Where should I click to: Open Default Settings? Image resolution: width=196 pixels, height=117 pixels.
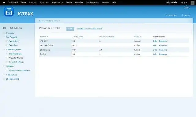[16, 62]
